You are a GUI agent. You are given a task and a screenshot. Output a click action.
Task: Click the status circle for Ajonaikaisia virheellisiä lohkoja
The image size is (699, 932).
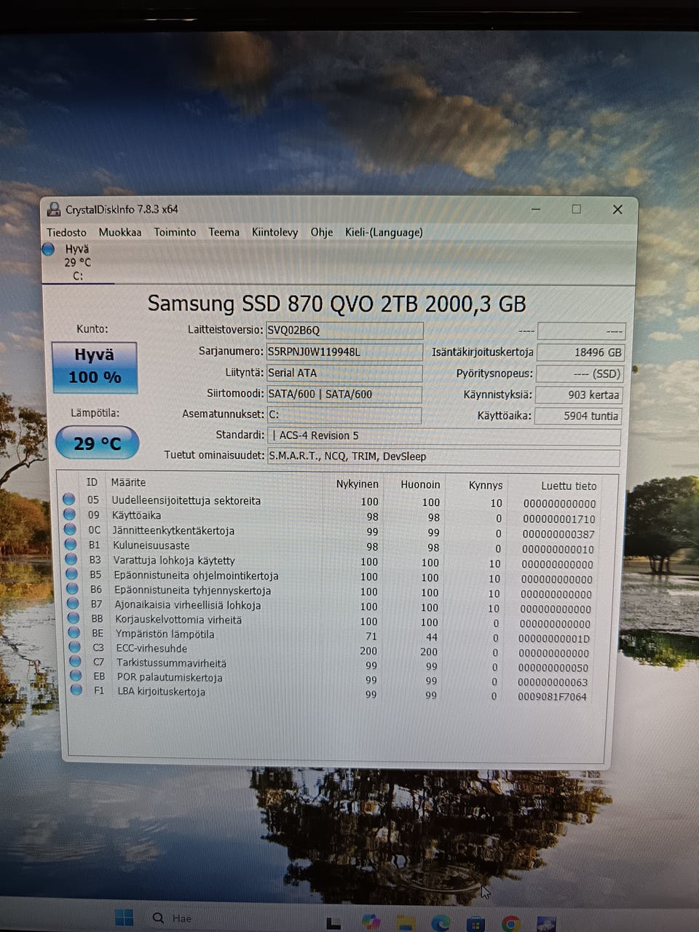click(73, 603)
